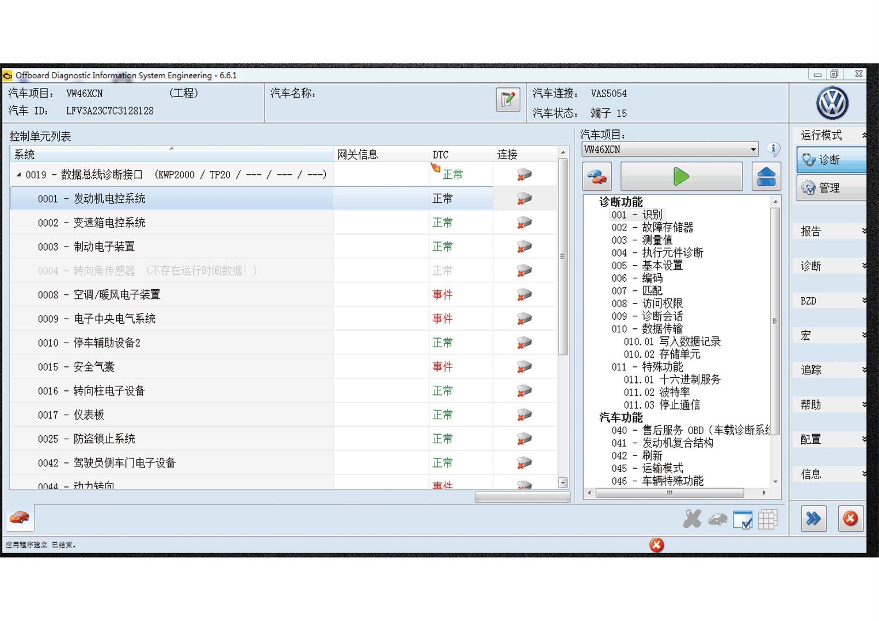This screenshot has height=621, width=879.
Task: Select the 0016 - 转向柱电子设备 row
Action: (284, 391)
